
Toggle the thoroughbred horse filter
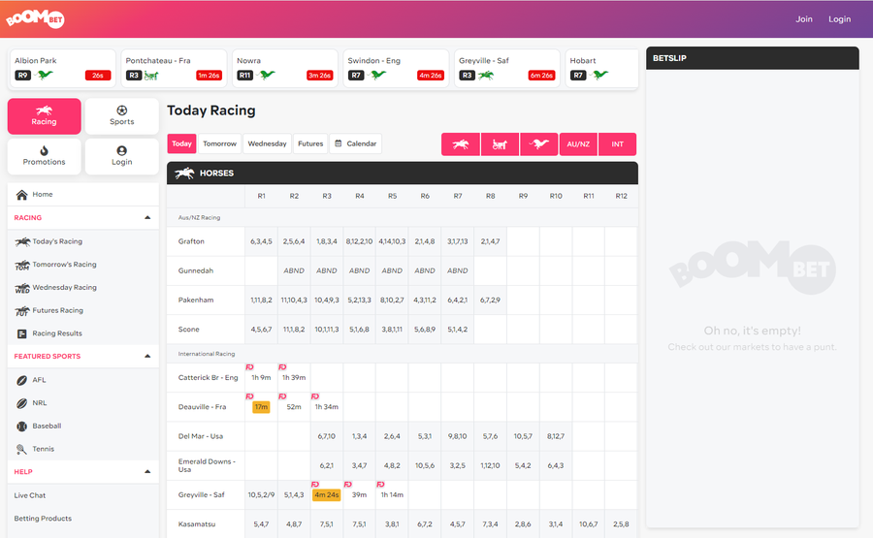[x=461, y=144]
